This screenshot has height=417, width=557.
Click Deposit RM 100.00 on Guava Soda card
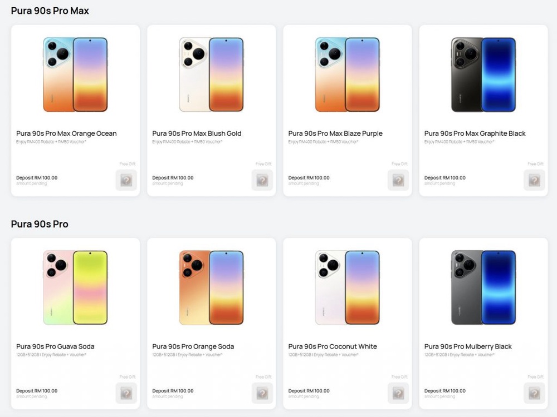(37, 391)
